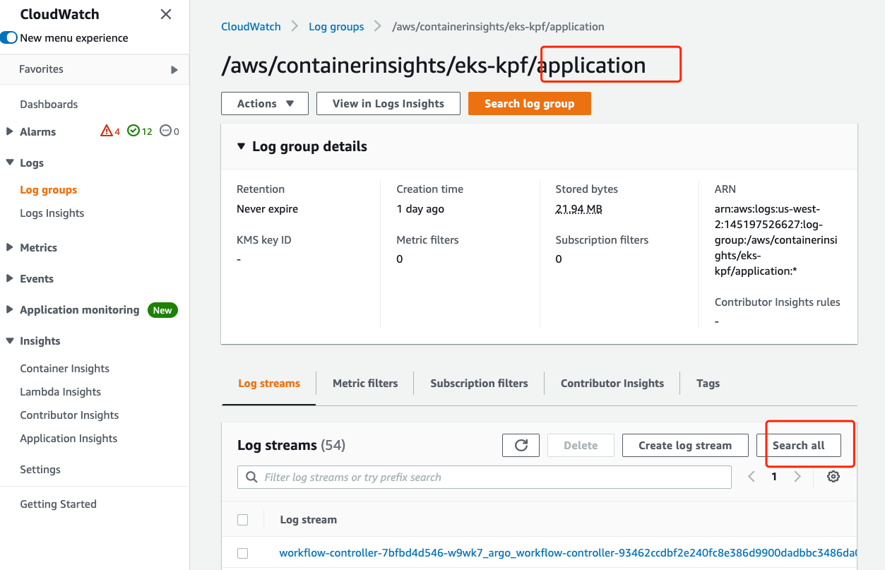The image size is (885, 570).
Task: Open Dashboards in the sidebar
Action: tap(49, 104)
